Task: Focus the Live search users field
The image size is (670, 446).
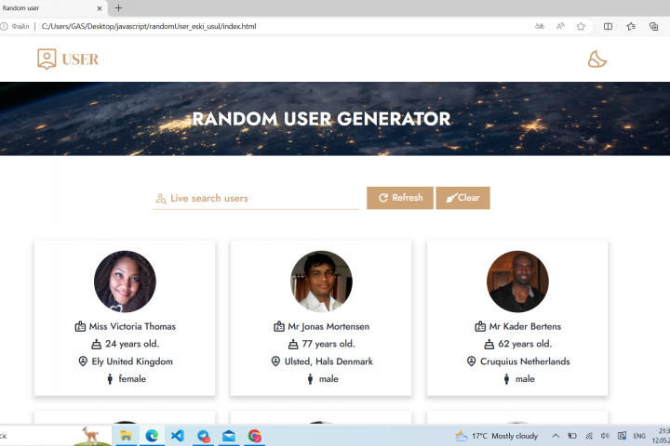Action: tap(256, 198)
